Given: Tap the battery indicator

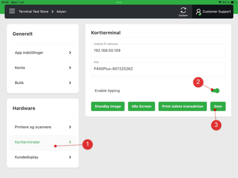Looking at the screenshot, I should (x=234, y=2).
